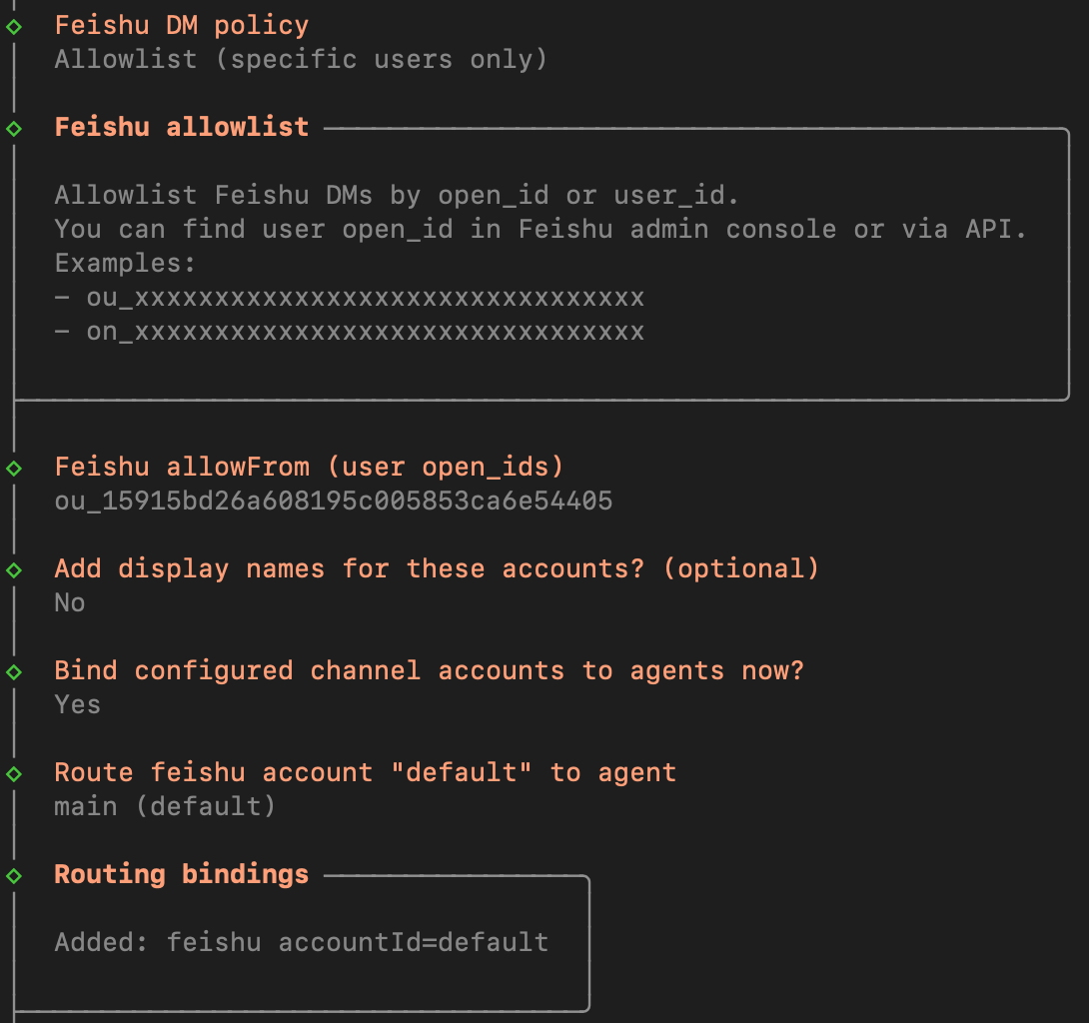
Task: Click the "Feishu DM policy" prompt title
Action: 182,25
